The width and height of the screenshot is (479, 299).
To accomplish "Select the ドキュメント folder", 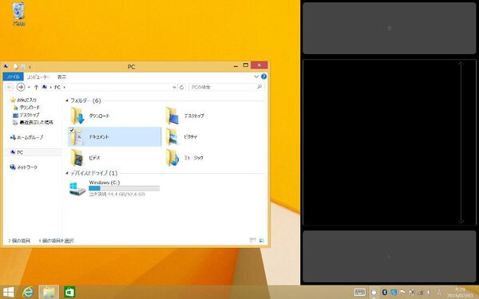I will (114, 136).
